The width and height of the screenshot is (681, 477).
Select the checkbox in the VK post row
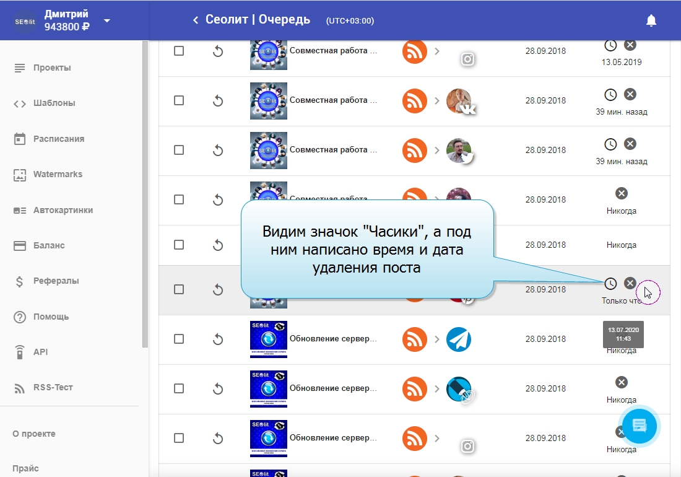tap(179, 100)
